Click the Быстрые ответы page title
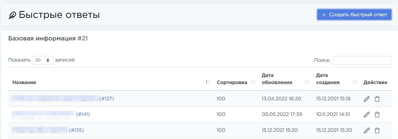Screen dimensions: 398x139 pyautogui.click(x=59, y=15)
